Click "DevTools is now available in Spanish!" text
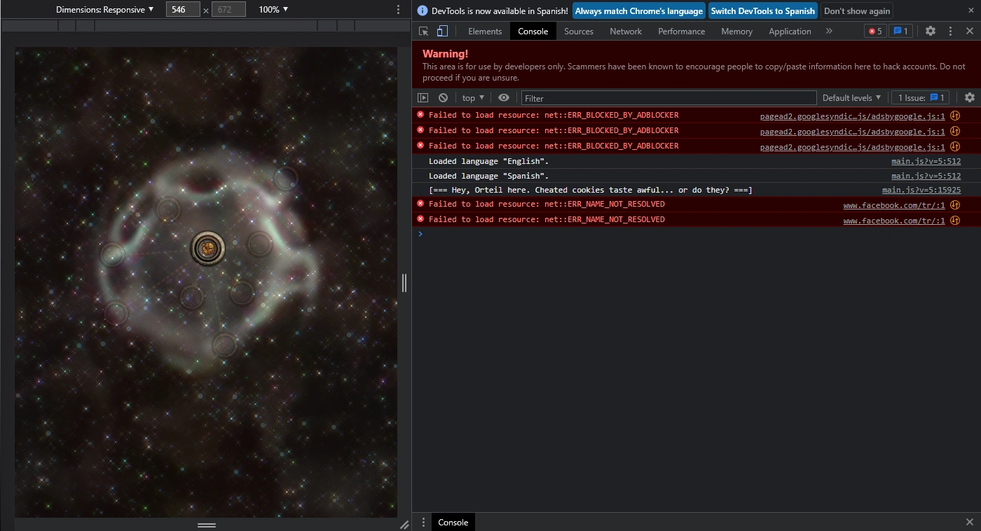Screen dimensions: 981x531 [x=500, y=11]
